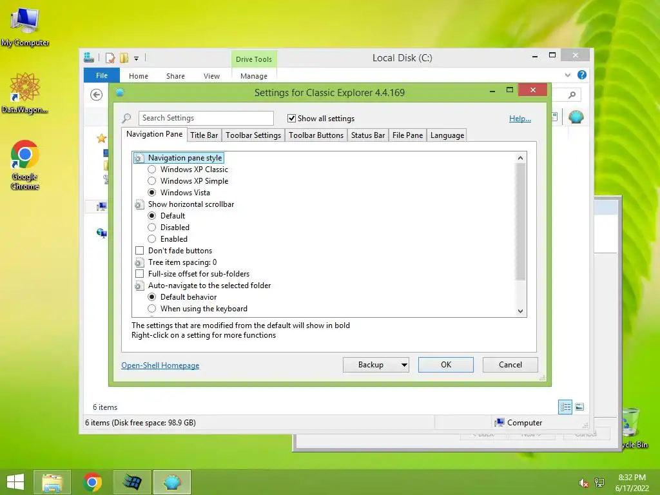The height and width of the screenshot is (495, 660).
Task: Select the Classic Explorer shell taskbar icon
Action: coord(172,482)
